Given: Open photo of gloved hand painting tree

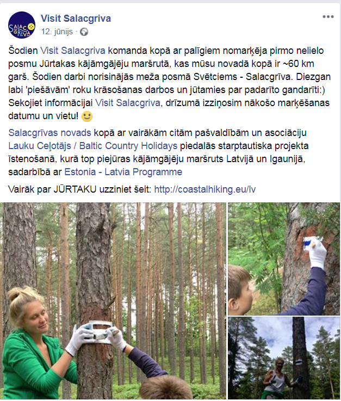Looking at the screenshot, I should click(x=284, y=259).
